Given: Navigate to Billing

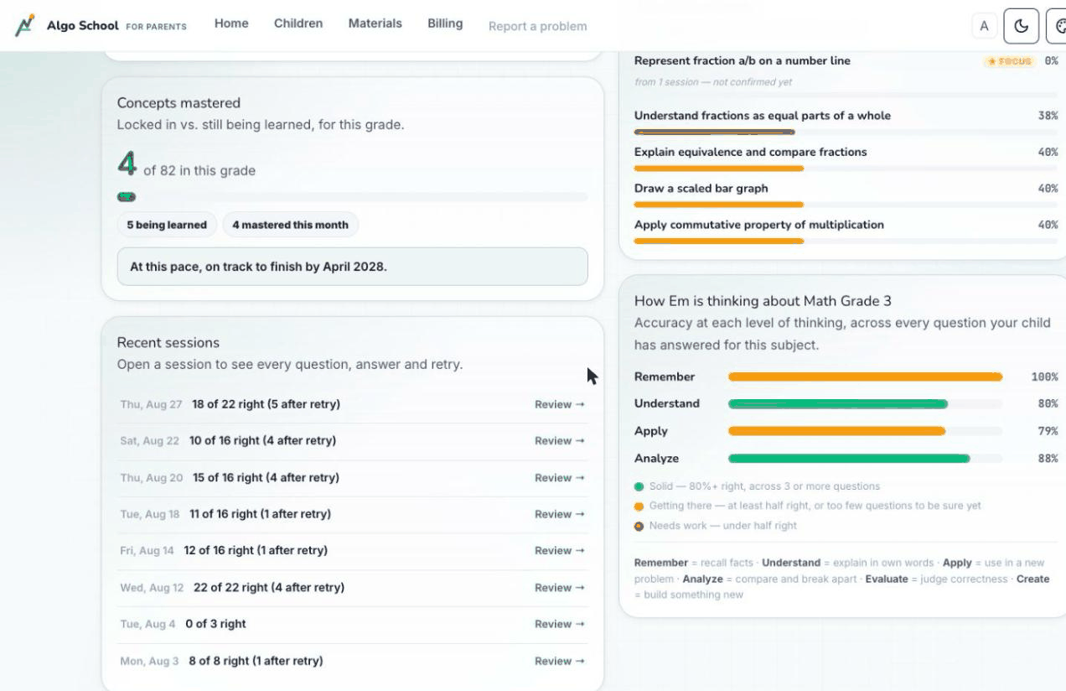Looking at the screenshot, I should (x=445, y=23).
